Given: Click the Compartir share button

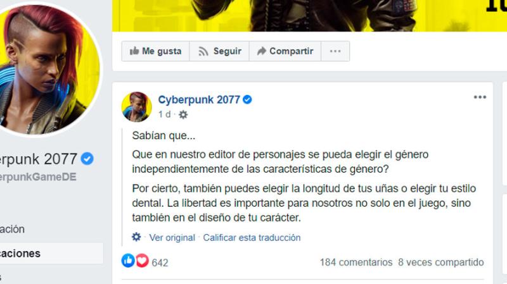Looking at the screenshot, I should click(x=285, y=51).
